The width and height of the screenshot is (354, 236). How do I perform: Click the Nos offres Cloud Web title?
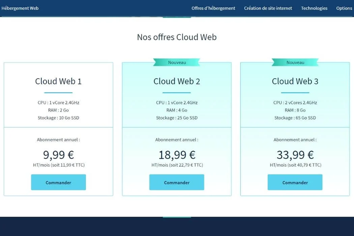[x=177, y=37]
